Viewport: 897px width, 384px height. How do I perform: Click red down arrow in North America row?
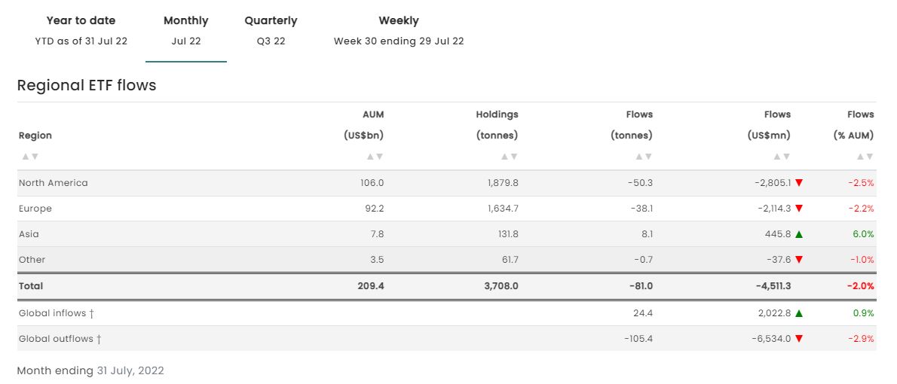pyautogui.click(x=799, y=183)
